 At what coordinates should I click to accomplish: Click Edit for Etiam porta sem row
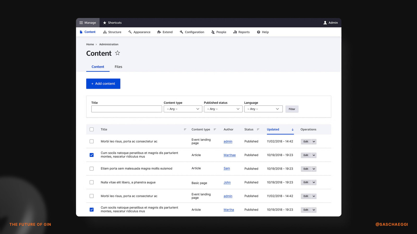coord(306,169)
